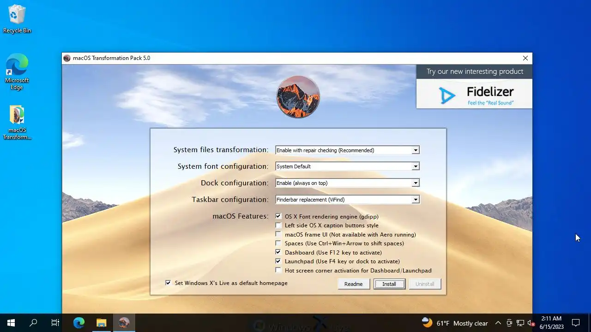Enable Hot screen corner activation checkbox

click(278, 270)
